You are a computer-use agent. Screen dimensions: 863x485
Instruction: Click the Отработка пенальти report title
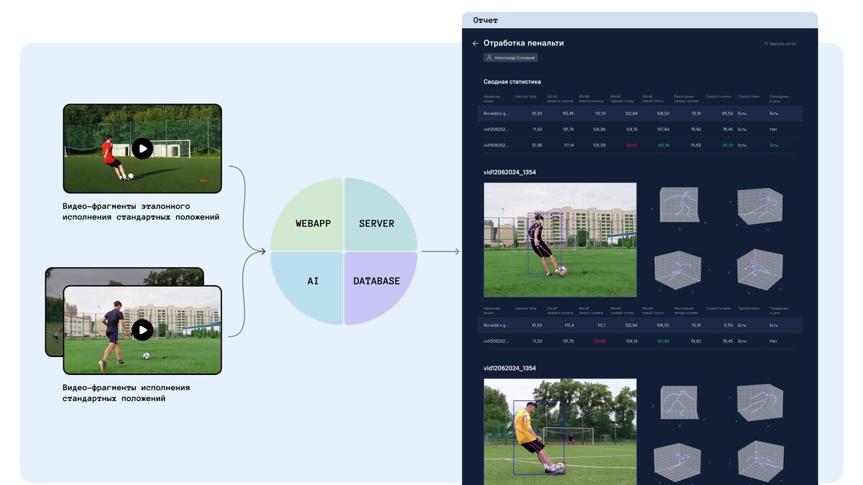pos(524,43)
